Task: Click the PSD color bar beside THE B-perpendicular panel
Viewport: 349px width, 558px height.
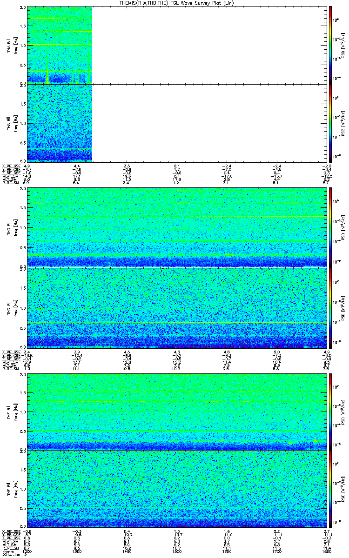Action: coord(330,412)
